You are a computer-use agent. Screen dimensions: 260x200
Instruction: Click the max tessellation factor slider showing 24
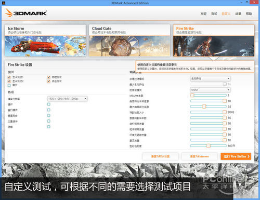[209, 106]
